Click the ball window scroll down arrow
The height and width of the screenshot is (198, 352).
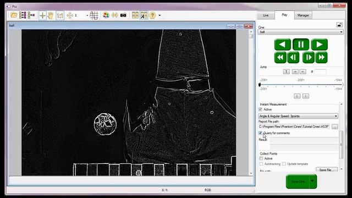(x=251, y=173)
